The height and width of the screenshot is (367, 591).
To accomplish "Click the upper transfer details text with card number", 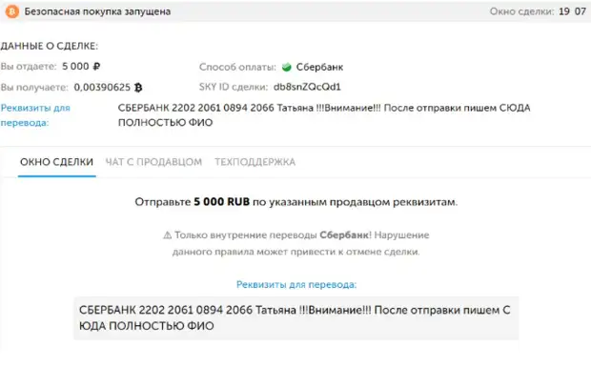I will point(324,115).
